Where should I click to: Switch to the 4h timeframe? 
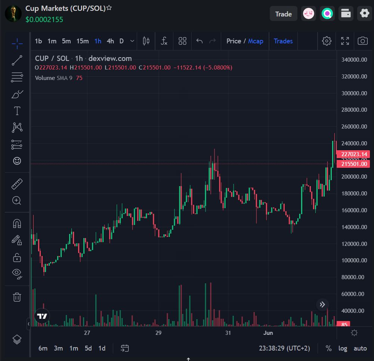tap(110, 41)
